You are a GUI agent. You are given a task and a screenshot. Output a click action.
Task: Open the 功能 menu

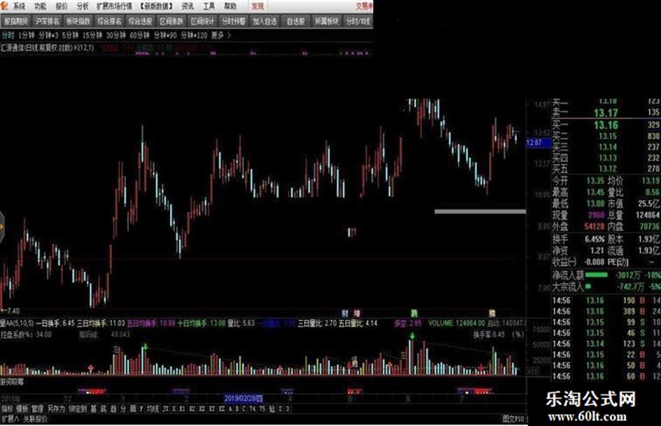(41, 6)
